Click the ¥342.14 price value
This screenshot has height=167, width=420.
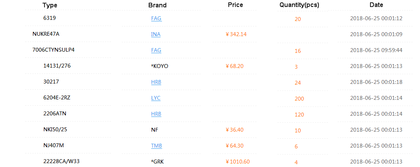point(236,34)
